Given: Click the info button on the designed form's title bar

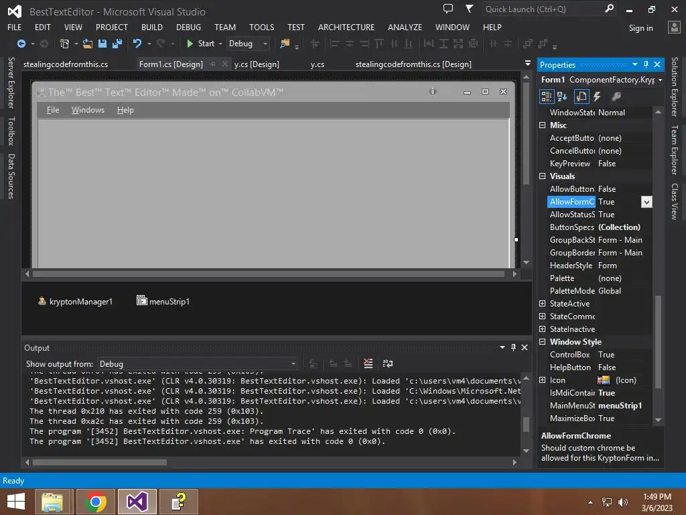Looking at the screenshot, I should (433, 91).
